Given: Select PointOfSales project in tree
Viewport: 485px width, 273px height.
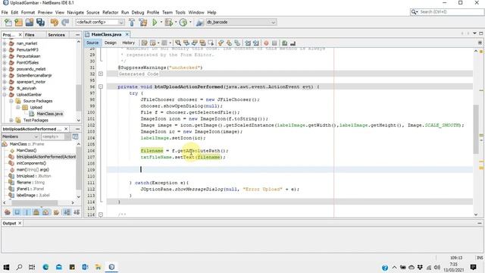Looking at the screenshot, I should coord(27,62).
